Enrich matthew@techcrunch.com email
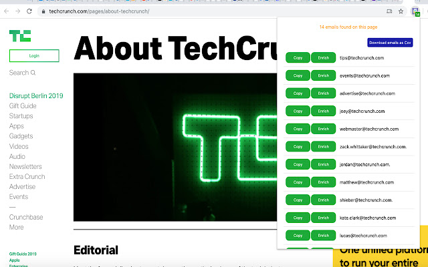The height and width of the screenshot is (267, 428). coord(324,182)
